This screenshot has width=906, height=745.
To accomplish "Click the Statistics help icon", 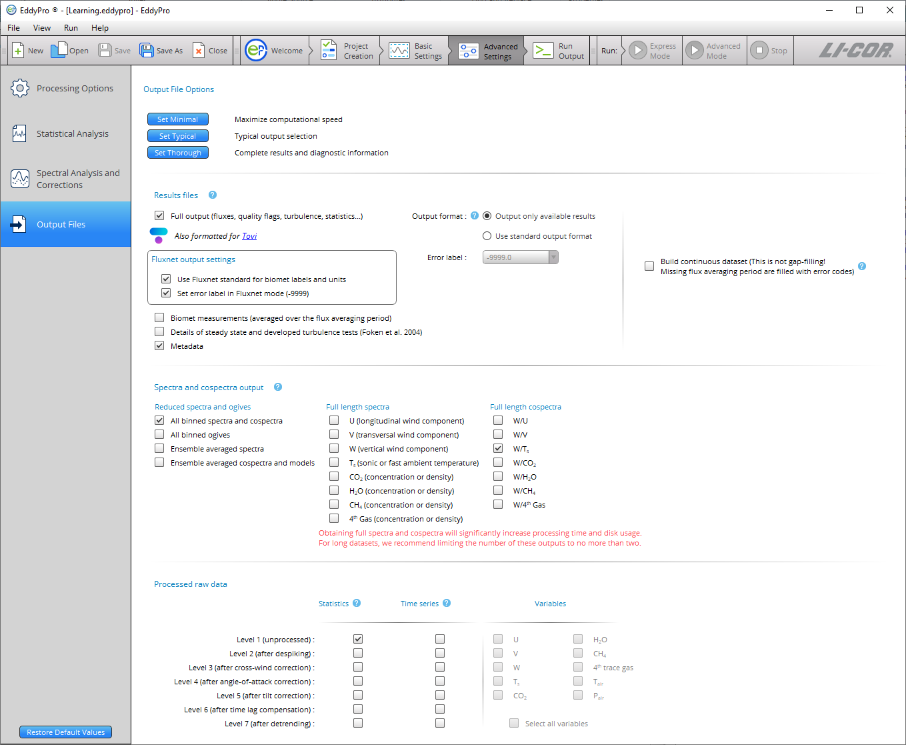I will coord(357,603).
